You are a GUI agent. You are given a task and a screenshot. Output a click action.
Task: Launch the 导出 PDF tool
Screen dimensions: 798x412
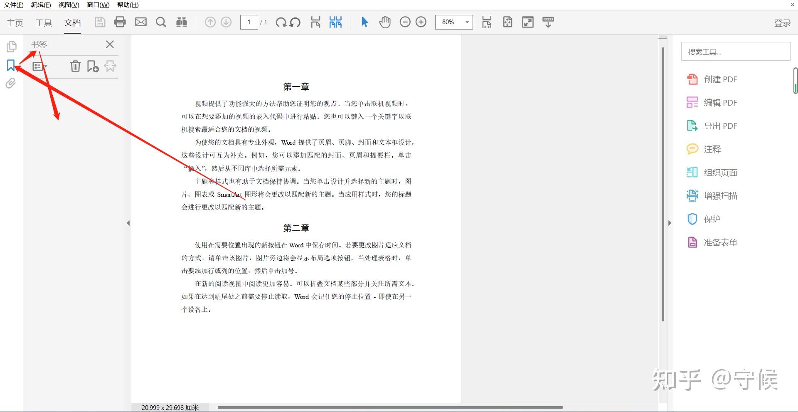click(x=712, y=126)
